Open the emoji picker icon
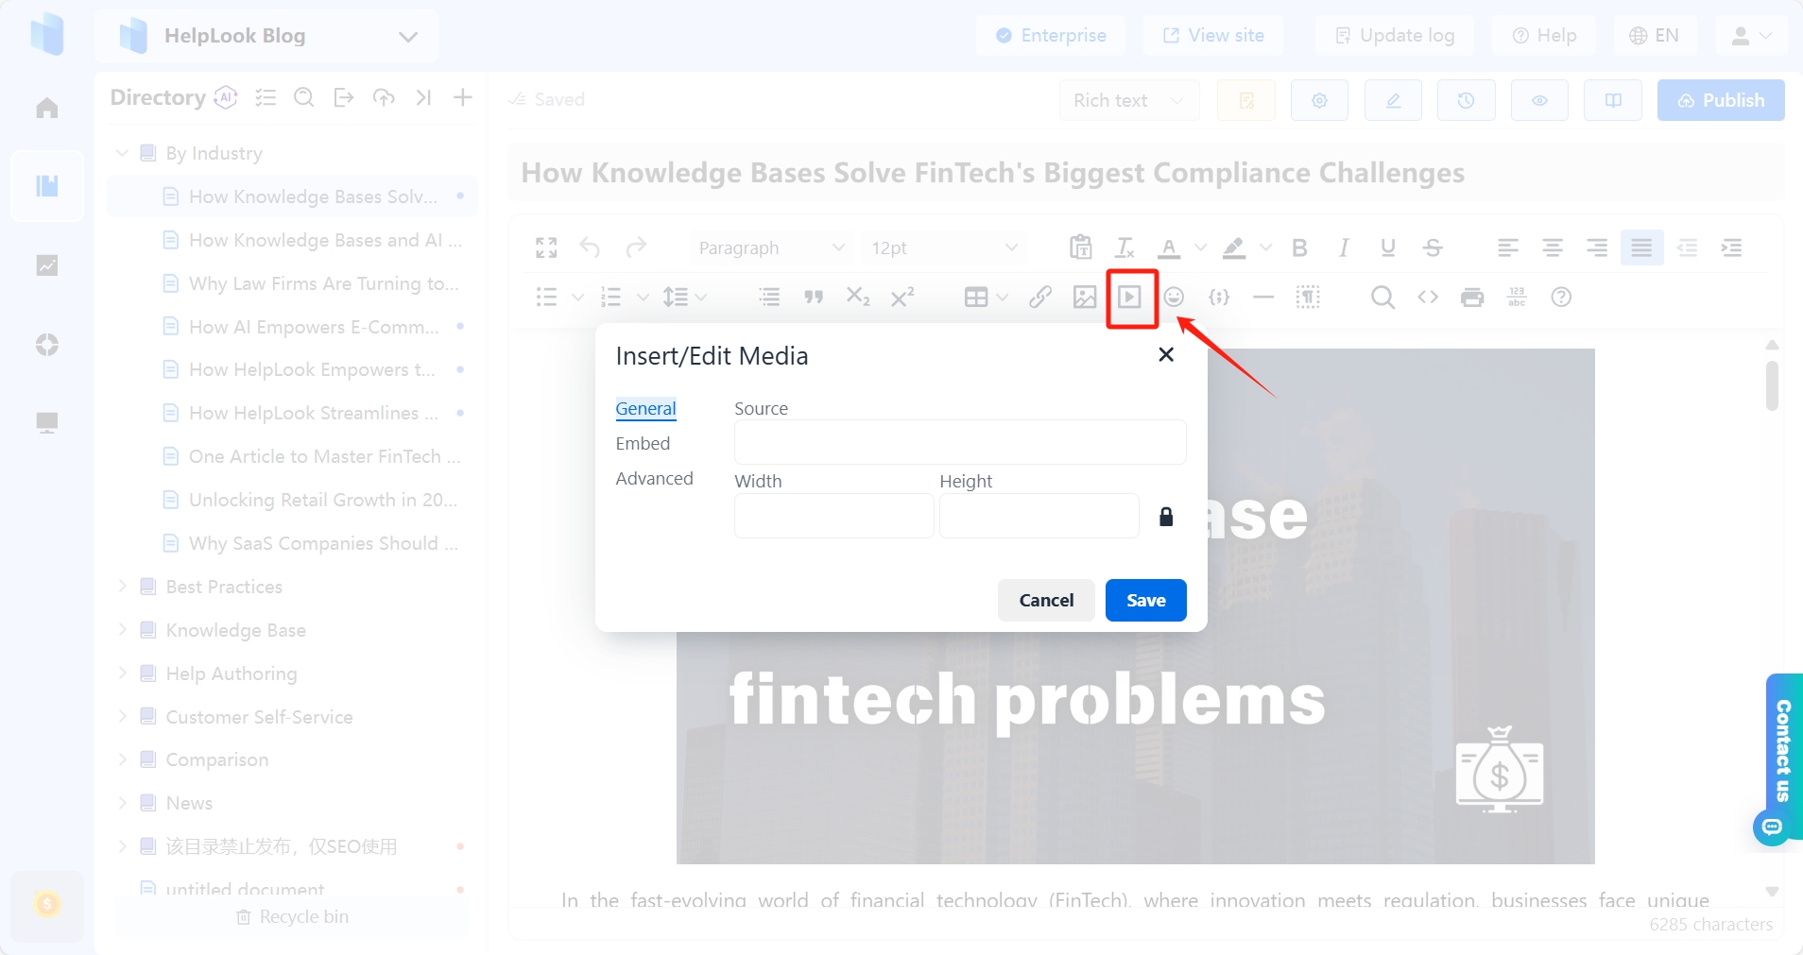The height and width of the screenshot is (955, 1803). click(x=1175, y=298)
